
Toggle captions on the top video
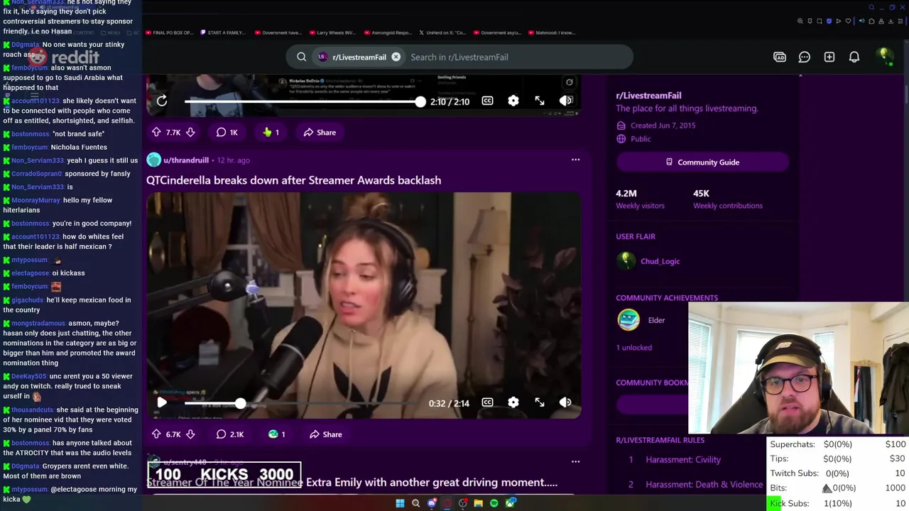click(487, 101)
